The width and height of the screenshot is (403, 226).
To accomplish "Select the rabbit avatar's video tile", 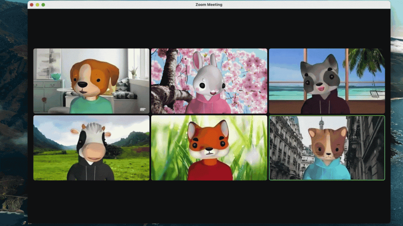I will point(209,80).
